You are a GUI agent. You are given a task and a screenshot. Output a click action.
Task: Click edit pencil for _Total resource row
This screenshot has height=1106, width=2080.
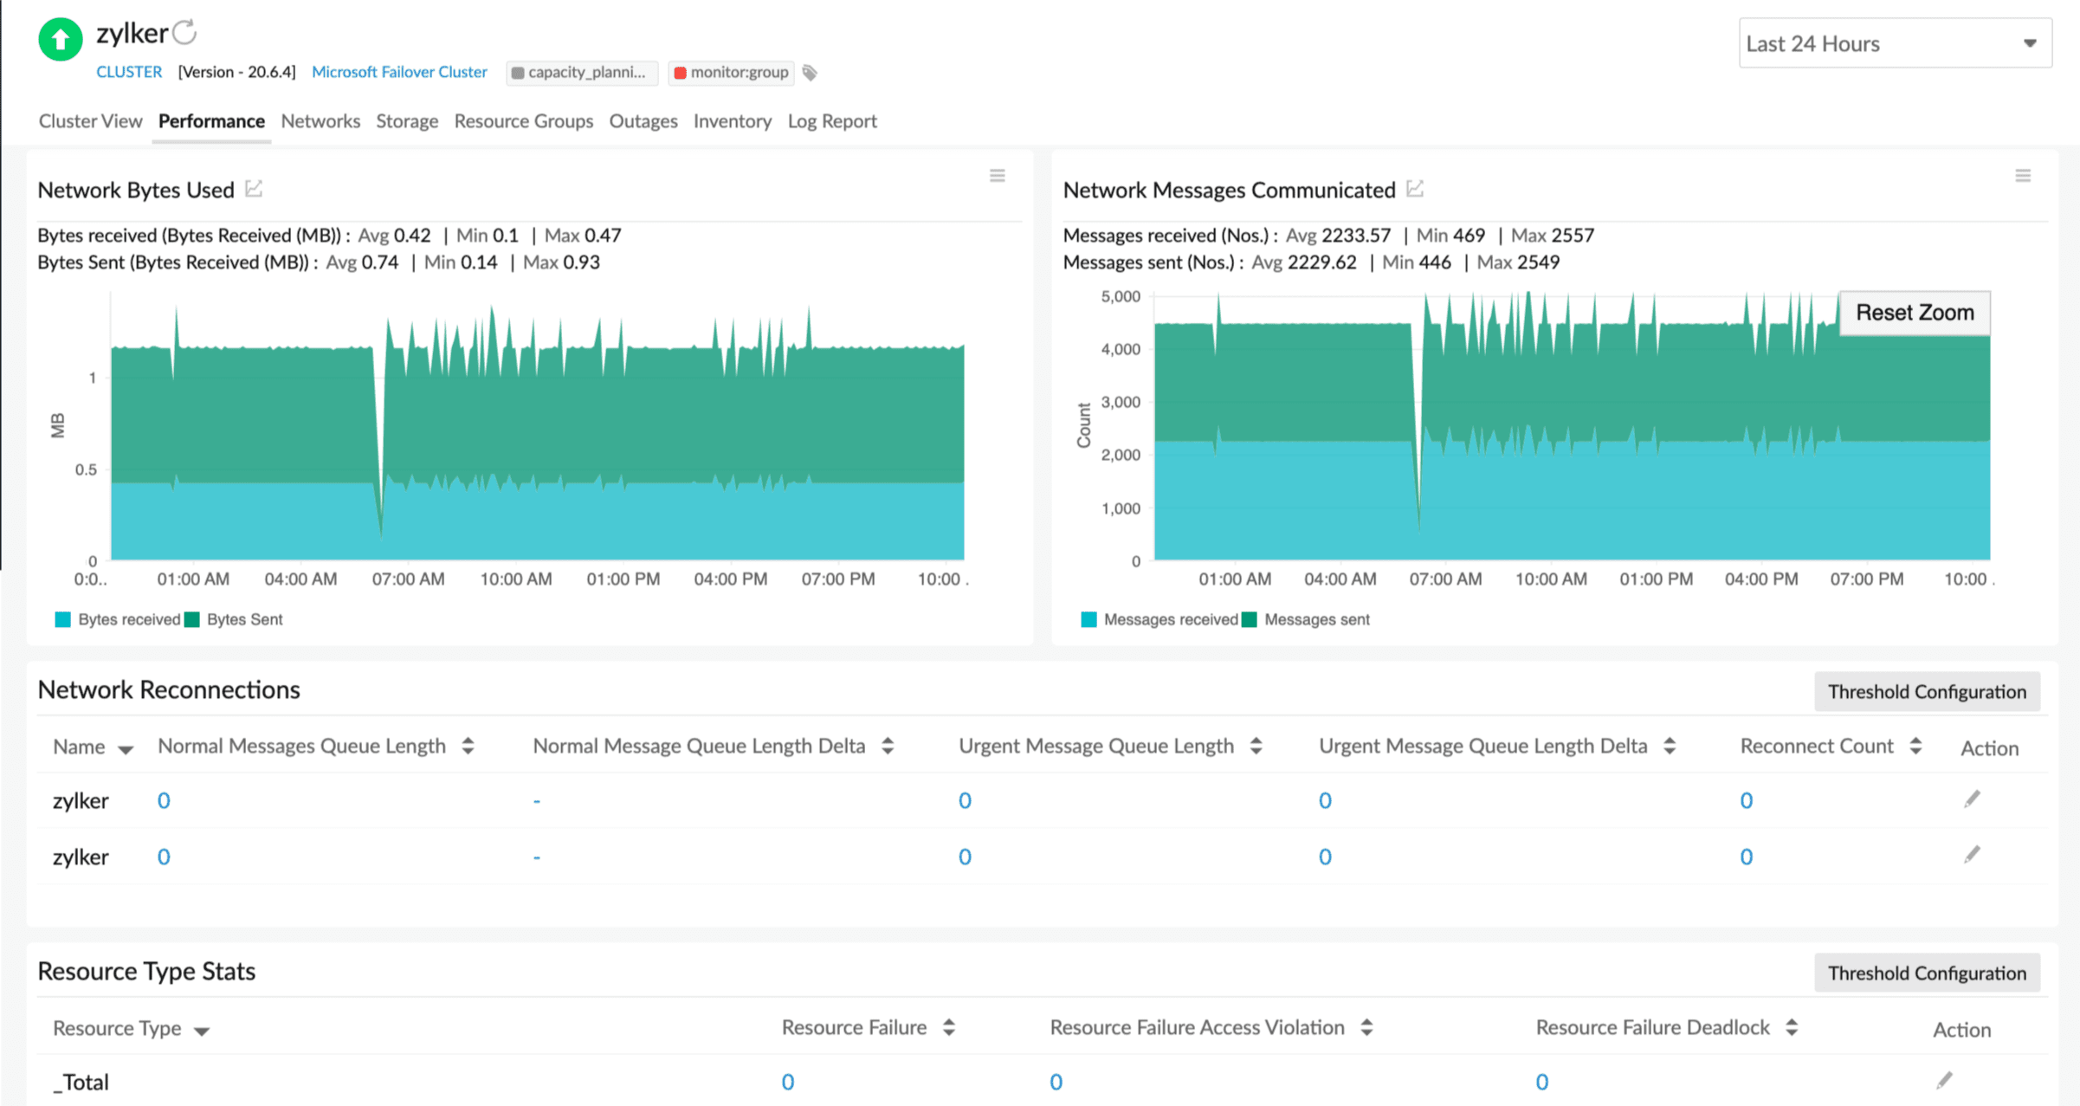click(x=1944, y=1080)
